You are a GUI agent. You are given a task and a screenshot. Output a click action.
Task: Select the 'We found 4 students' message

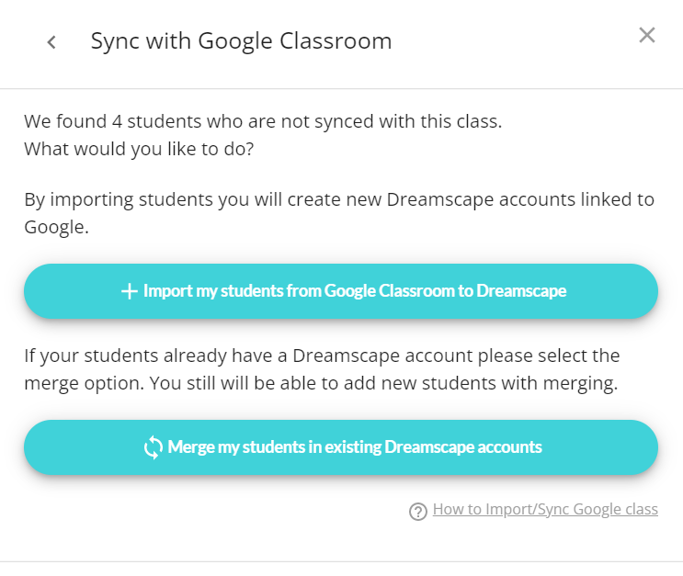(x=263, y=121)
